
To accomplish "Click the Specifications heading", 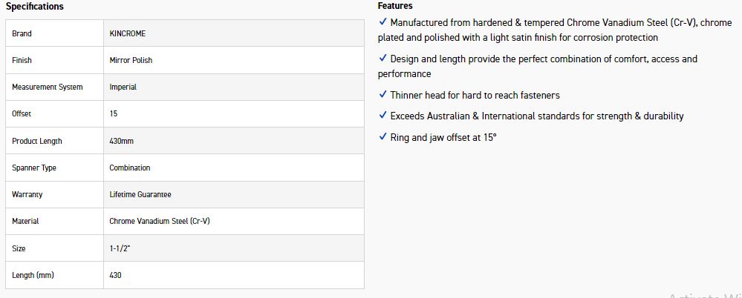I will pos(35,7).
